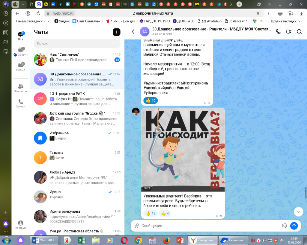
Task: Start a video call in chat header
Action: (289, 32)
